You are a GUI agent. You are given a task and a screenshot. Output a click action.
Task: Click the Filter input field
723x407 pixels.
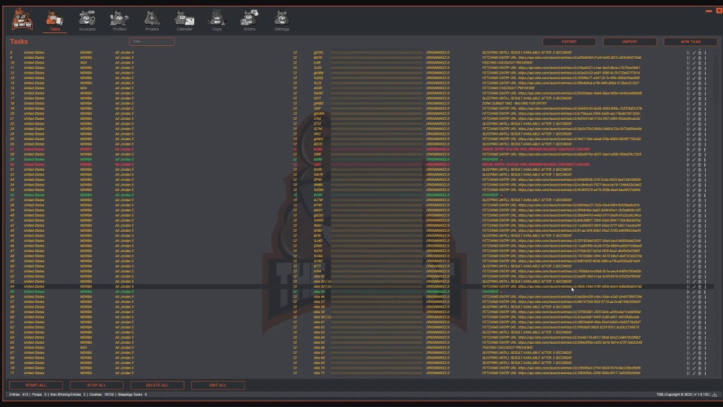tap(152, 41)
